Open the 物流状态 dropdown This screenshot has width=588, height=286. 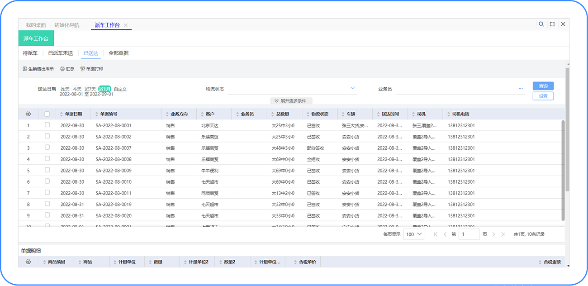click(353, 89)
